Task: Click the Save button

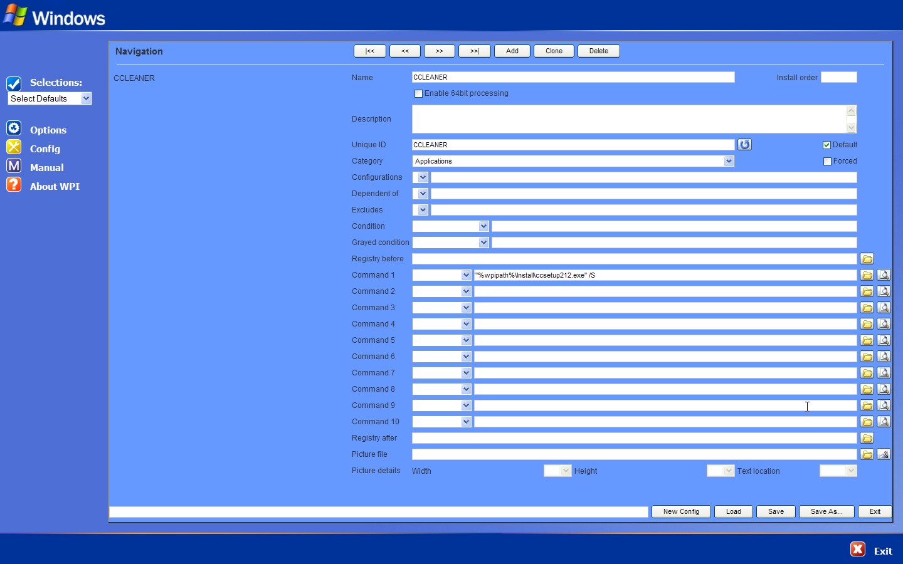Action: click(x=776, y=511)
